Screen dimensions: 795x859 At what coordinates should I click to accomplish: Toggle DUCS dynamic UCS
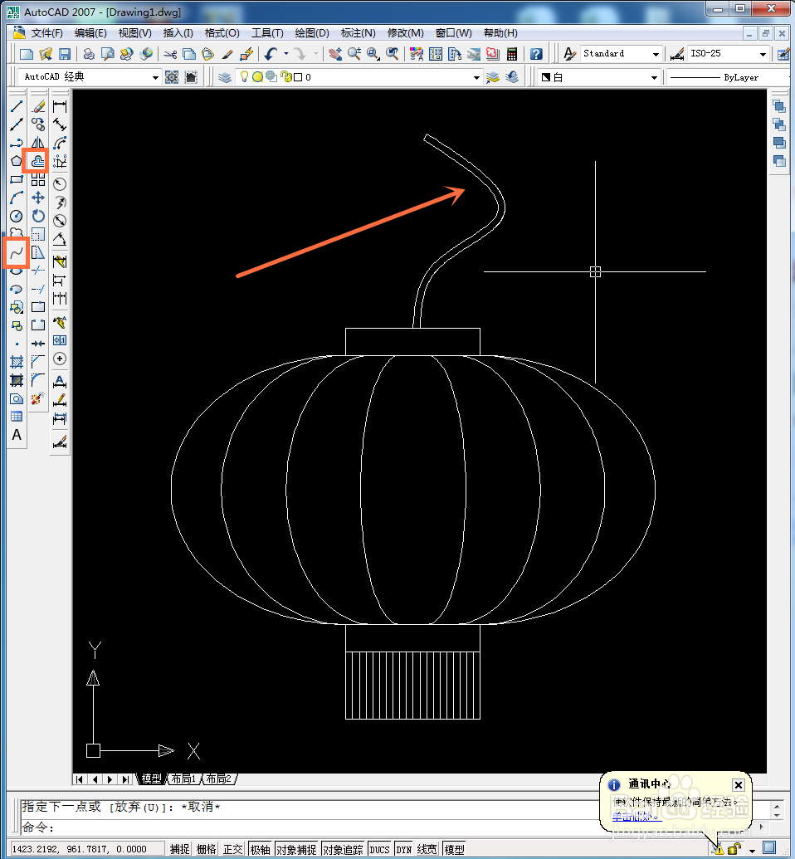point(379,849)
